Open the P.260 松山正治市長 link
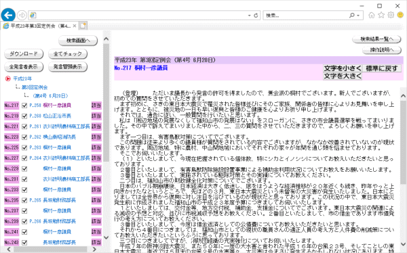Image resolution: width=407 pixels, height=253 pixels. point(50,116)
